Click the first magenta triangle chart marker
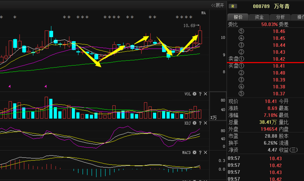This screenshot has height=181, width=304. (9, 86)
